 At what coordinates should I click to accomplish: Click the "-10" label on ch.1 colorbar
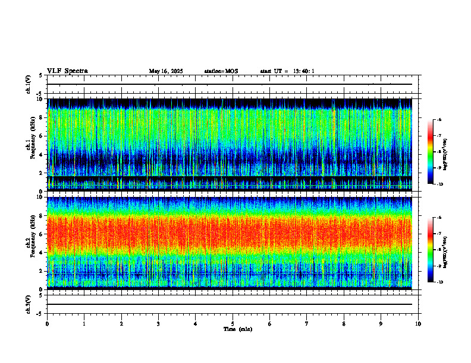(440, 184)
